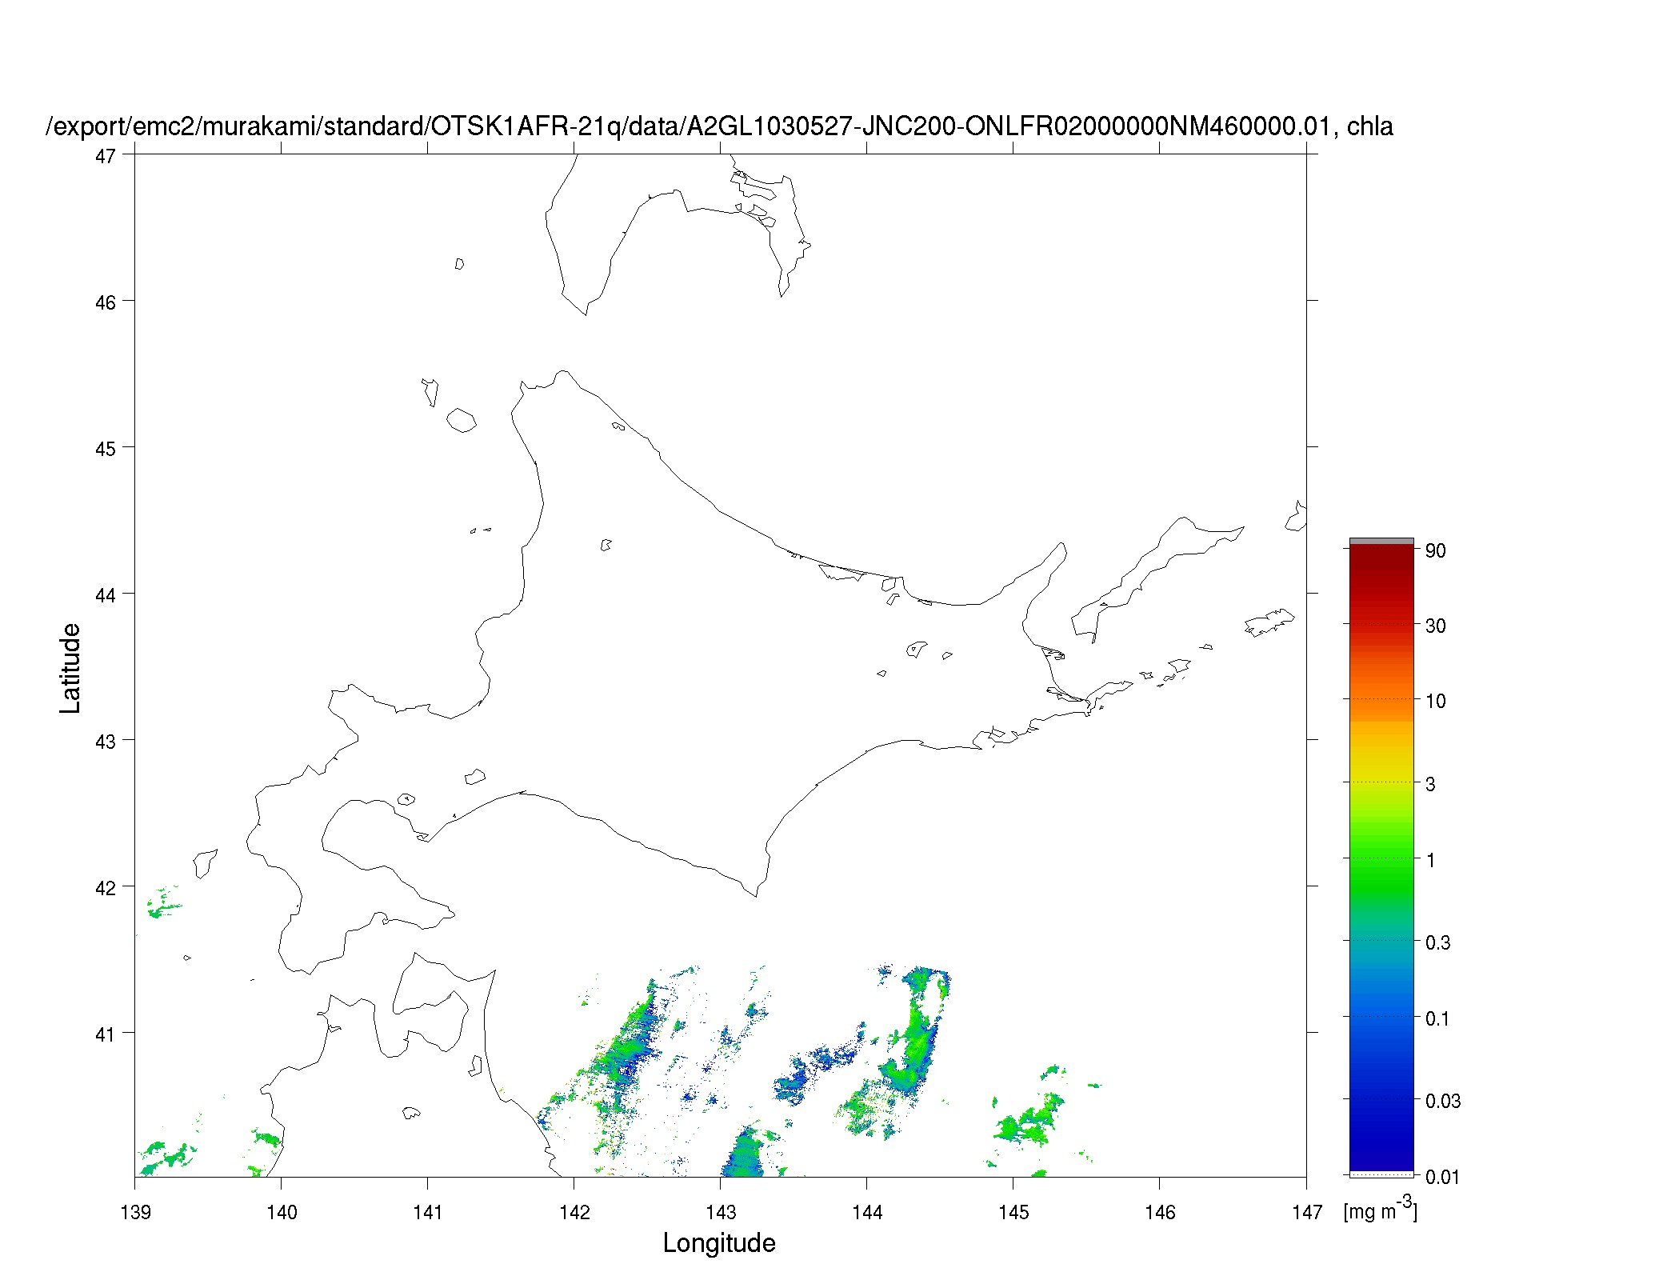Click longitude tick label 144

867,1212
